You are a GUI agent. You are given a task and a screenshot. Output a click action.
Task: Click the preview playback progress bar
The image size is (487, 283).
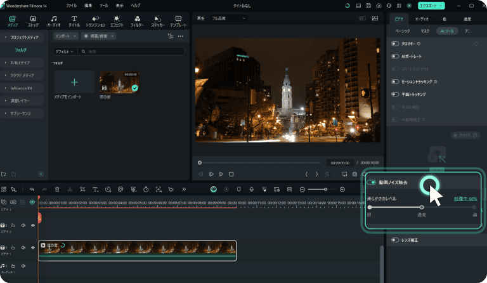point(260,162)
